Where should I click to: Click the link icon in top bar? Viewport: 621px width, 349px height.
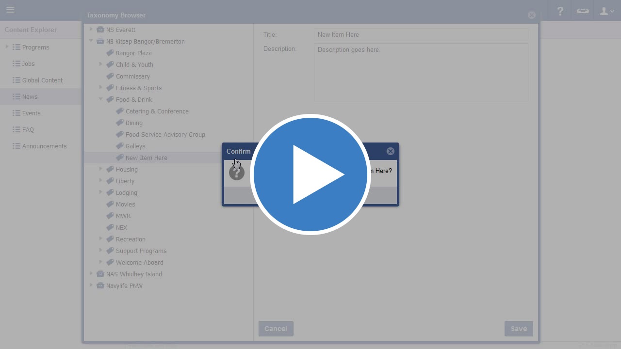pyautogui.click(x=583, y=11)
